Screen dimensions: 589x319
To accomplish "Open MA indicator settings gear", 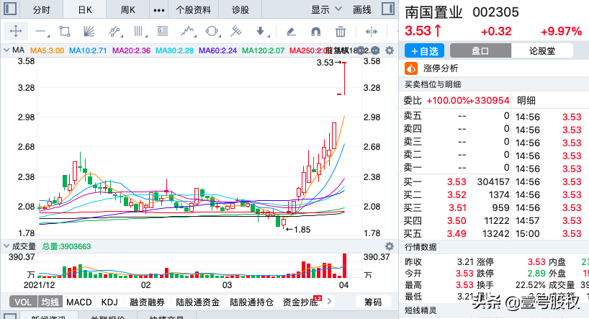I will tap(390, 50).
